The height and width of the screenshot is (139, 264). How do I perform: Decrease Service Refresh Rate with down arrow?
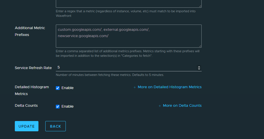coord(199,69)
